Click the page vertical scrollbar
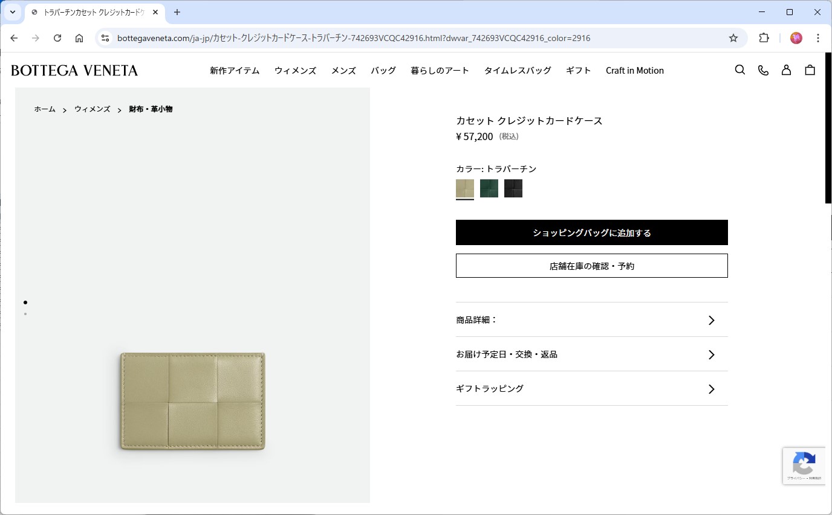 (828, 129)
